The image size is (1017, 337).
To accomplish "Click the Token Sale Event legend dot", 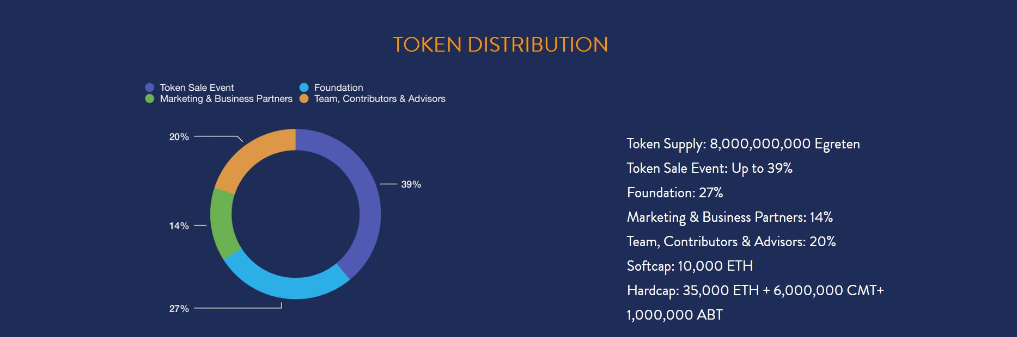I will pos(150,88).
